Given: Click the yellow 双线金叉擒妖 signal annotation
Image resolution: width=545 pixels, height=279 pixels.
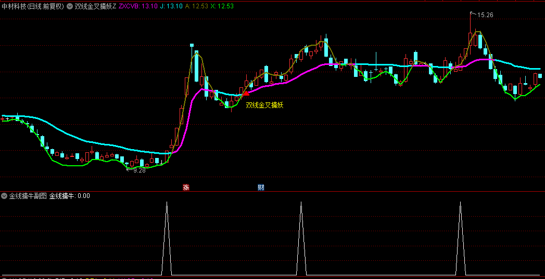Looking at the screenshot, I should coord(264,105).
